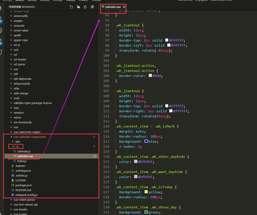Click the green color swatch on line 131
The image size is (257, 215).
pyautogui.click(x=146, y=212)
